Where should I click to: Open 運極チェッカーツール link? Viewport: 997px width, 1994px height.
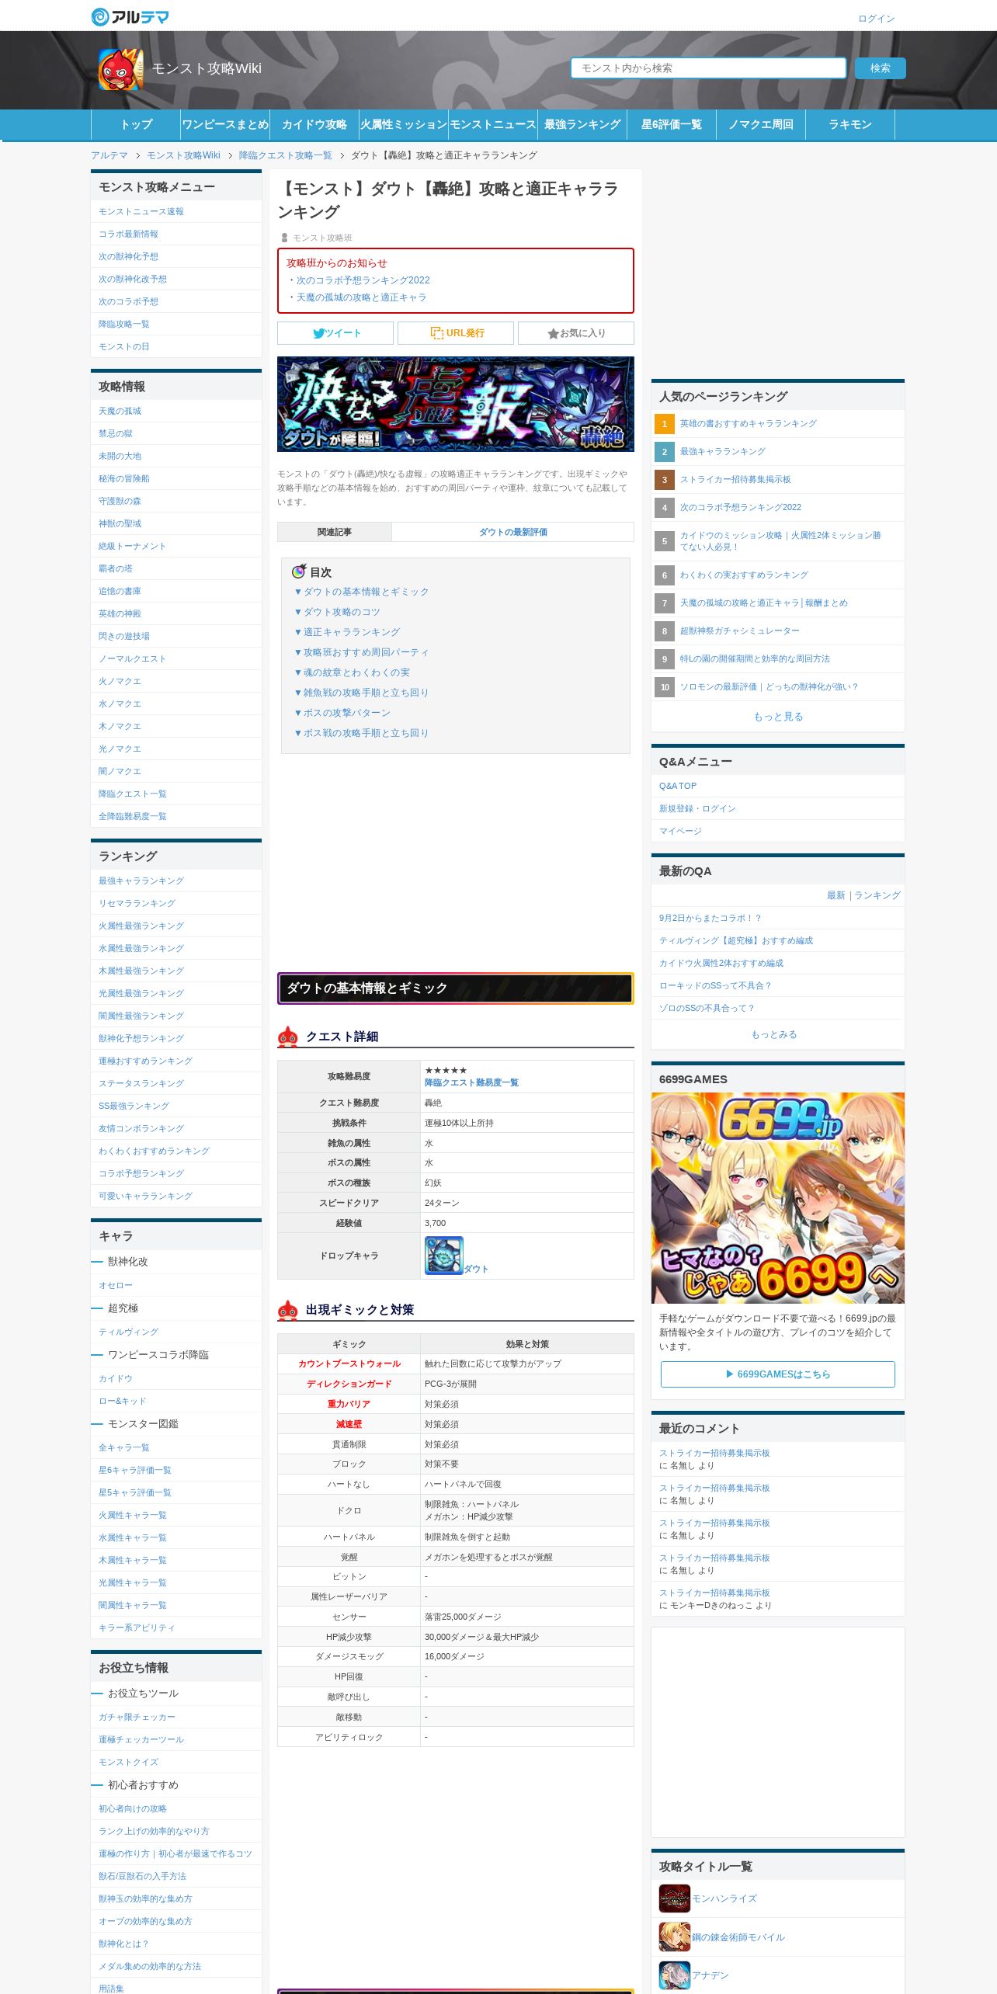point(141,1739)
